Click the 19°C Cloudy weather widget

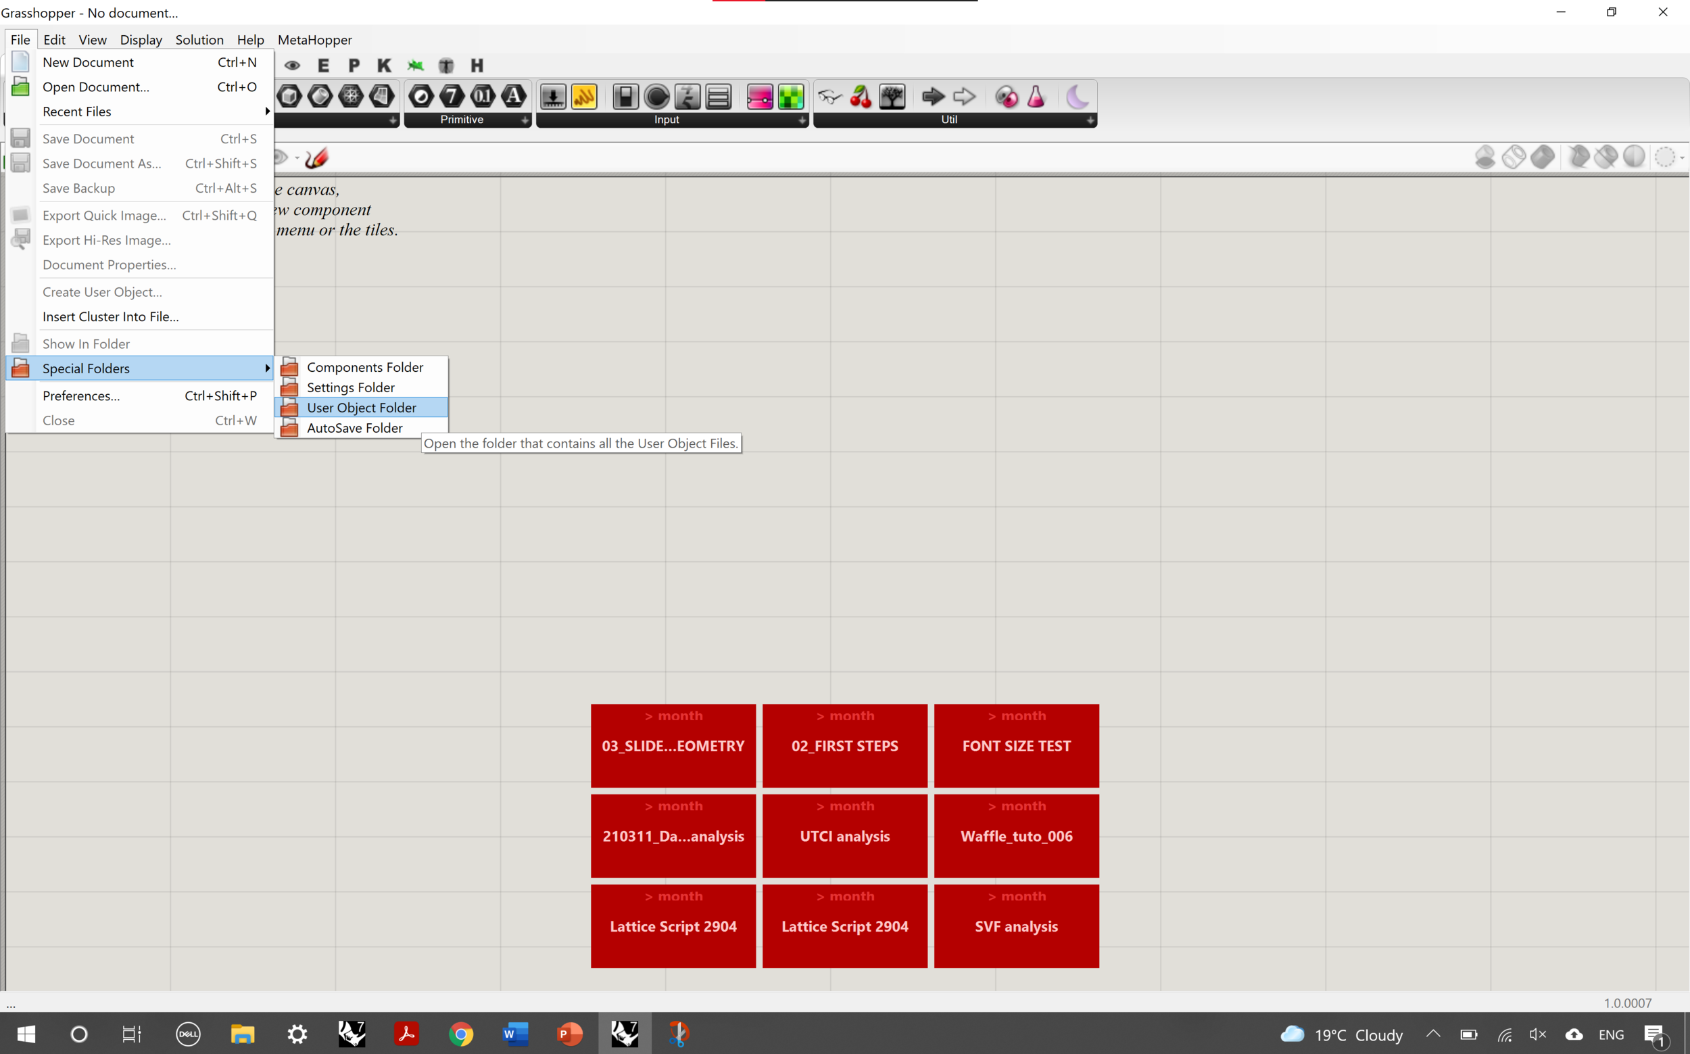1342,1034
